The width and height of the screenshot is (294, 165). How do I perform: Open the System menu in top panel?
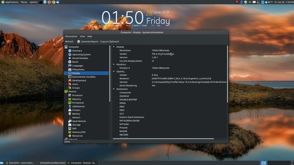tap(34, 2)
